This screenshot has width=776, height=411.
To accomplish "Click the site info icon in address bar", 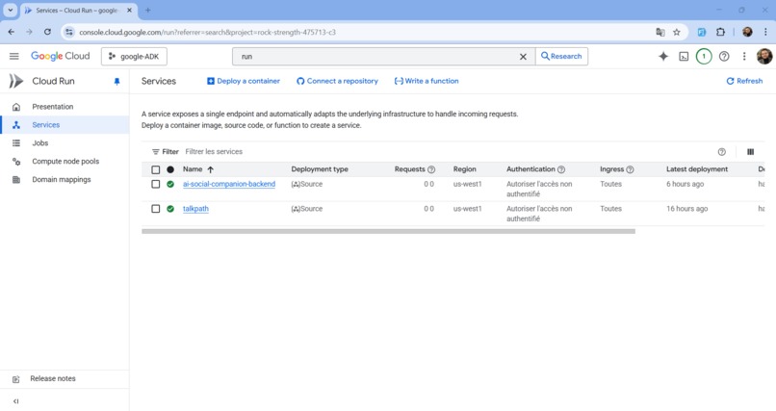I will [69, 32].
